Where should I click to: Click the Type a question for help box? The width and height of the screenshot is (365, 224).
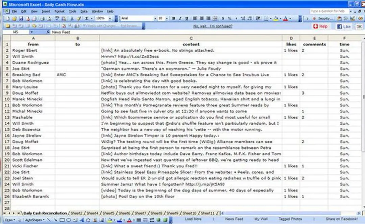point(329,11)
